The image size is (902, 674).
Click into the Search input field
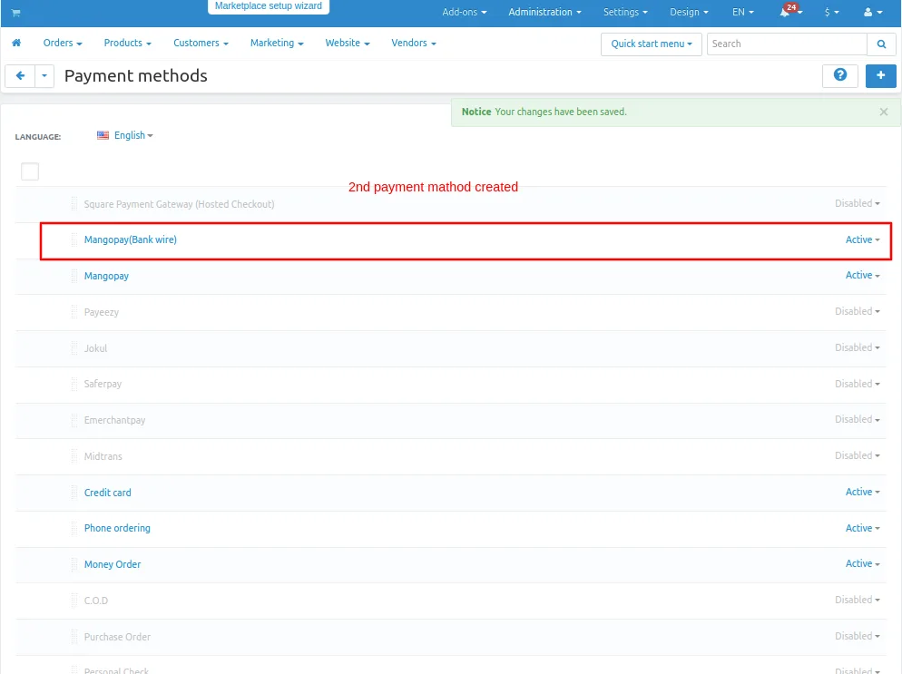pyautogui.click(x=787, y=44)
